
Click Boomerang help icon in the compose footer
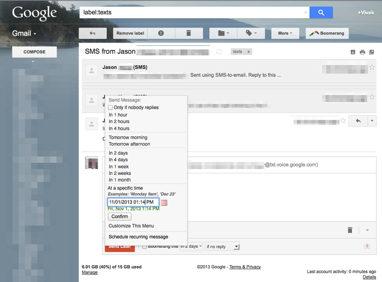click(x=367, y=246)
